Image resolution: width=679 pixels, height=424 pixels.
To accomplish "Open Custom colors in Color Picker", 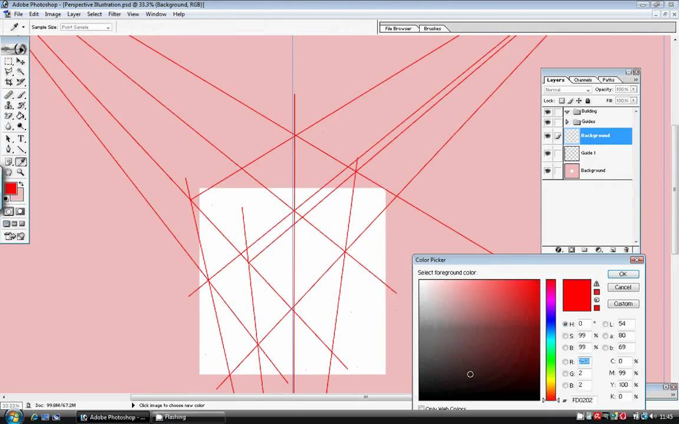I will 622,304.
